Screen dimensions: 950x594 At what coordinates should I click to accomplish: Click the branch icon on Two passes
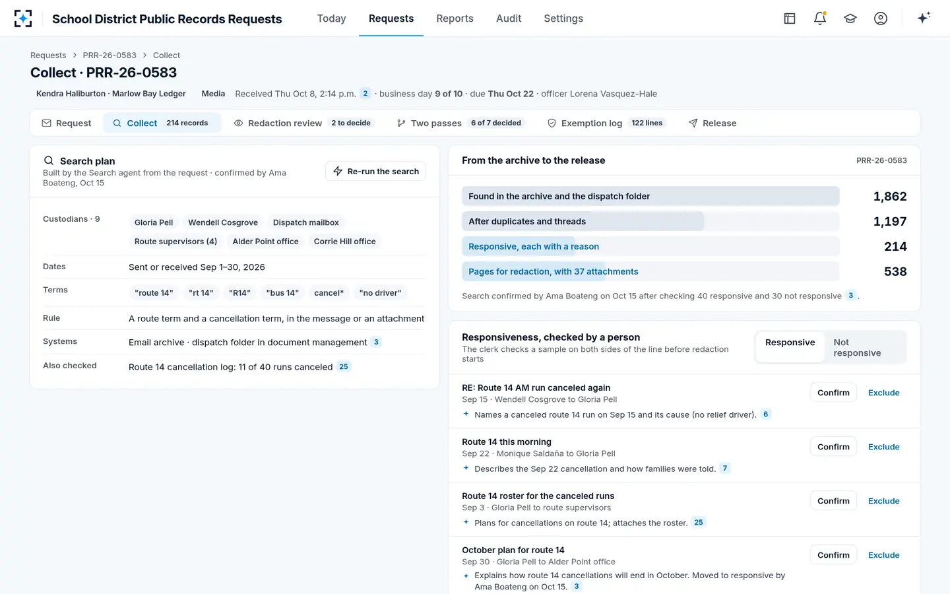(401, 123)
